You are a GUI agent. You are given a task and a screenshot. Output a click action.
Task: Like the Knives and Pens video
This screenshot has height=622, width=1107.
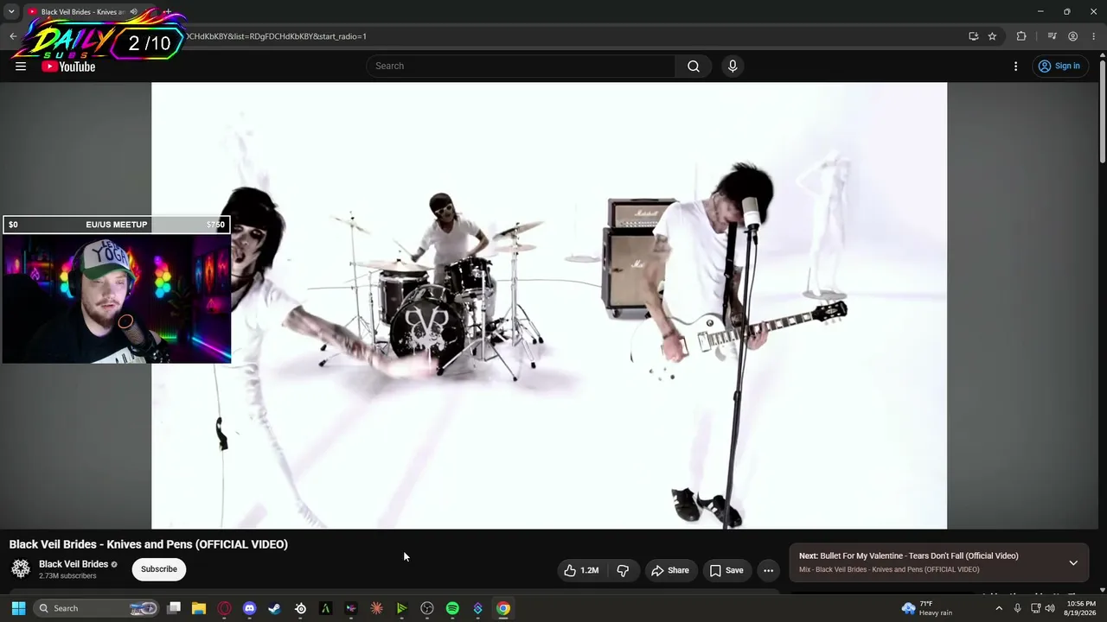581,570
